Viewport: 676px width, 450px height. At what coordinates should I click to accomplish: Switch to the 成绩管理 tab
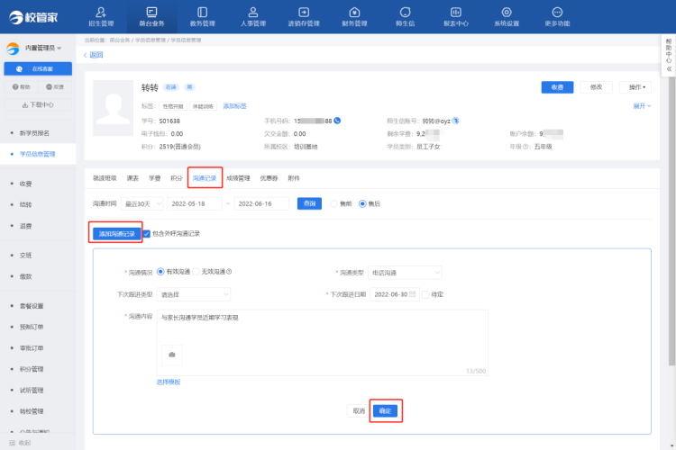pyautogui.click(x=238, y=178)
